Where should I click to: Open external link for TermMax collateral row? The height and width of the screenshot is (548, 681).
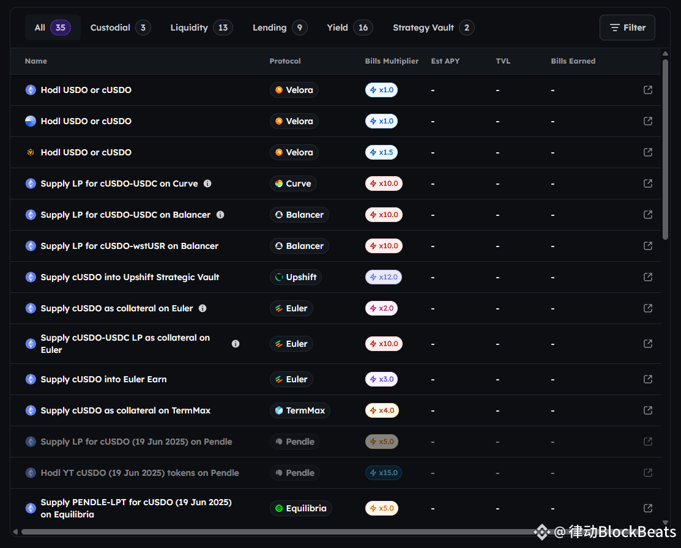pos(647,410)
